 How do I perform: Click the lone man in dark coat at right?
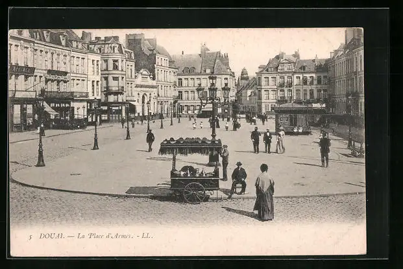[324, 149]
